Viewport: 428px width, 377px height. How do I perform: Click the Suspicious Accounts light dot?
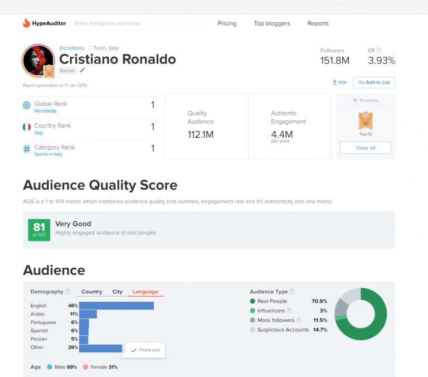tap(252, 330)
